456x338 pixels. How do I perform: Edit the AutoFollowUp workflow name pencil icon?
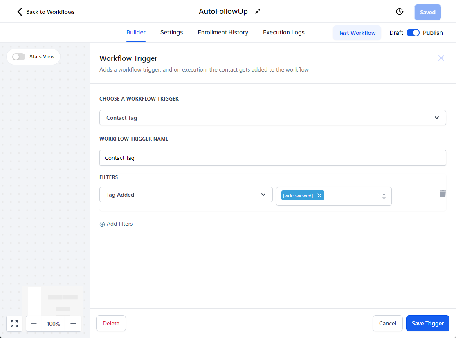257,11
